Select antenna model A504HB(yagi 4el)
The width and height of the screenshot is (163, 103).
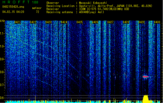tap(91, 12)
